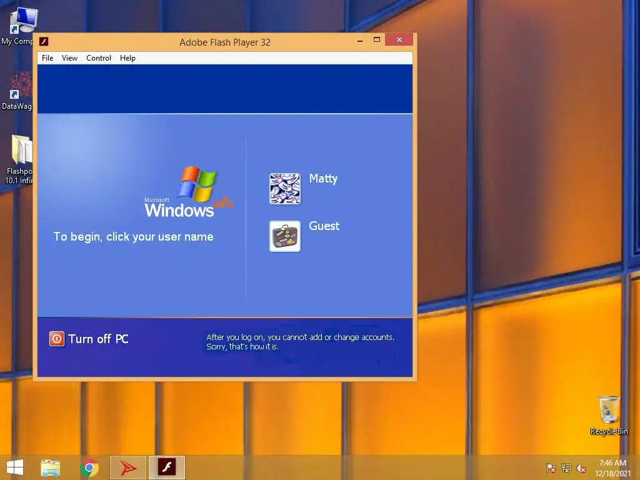Screen dimensions: 640x480
Task: Click the red Turn off PC power icon
Action: tap(57, 338)
